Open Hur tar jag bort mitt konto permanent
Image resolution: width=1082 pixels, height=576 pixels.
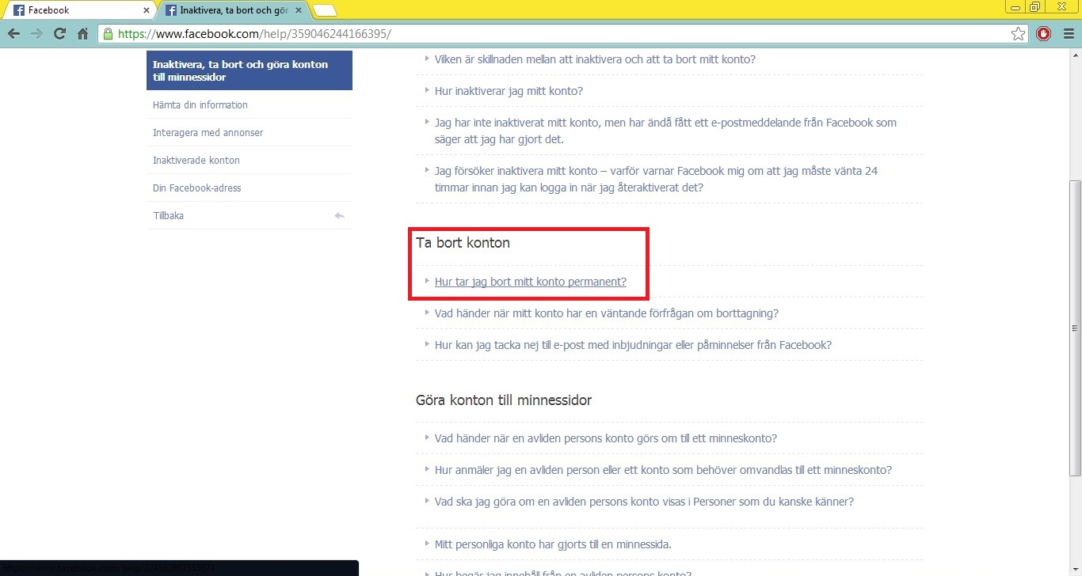530,282
